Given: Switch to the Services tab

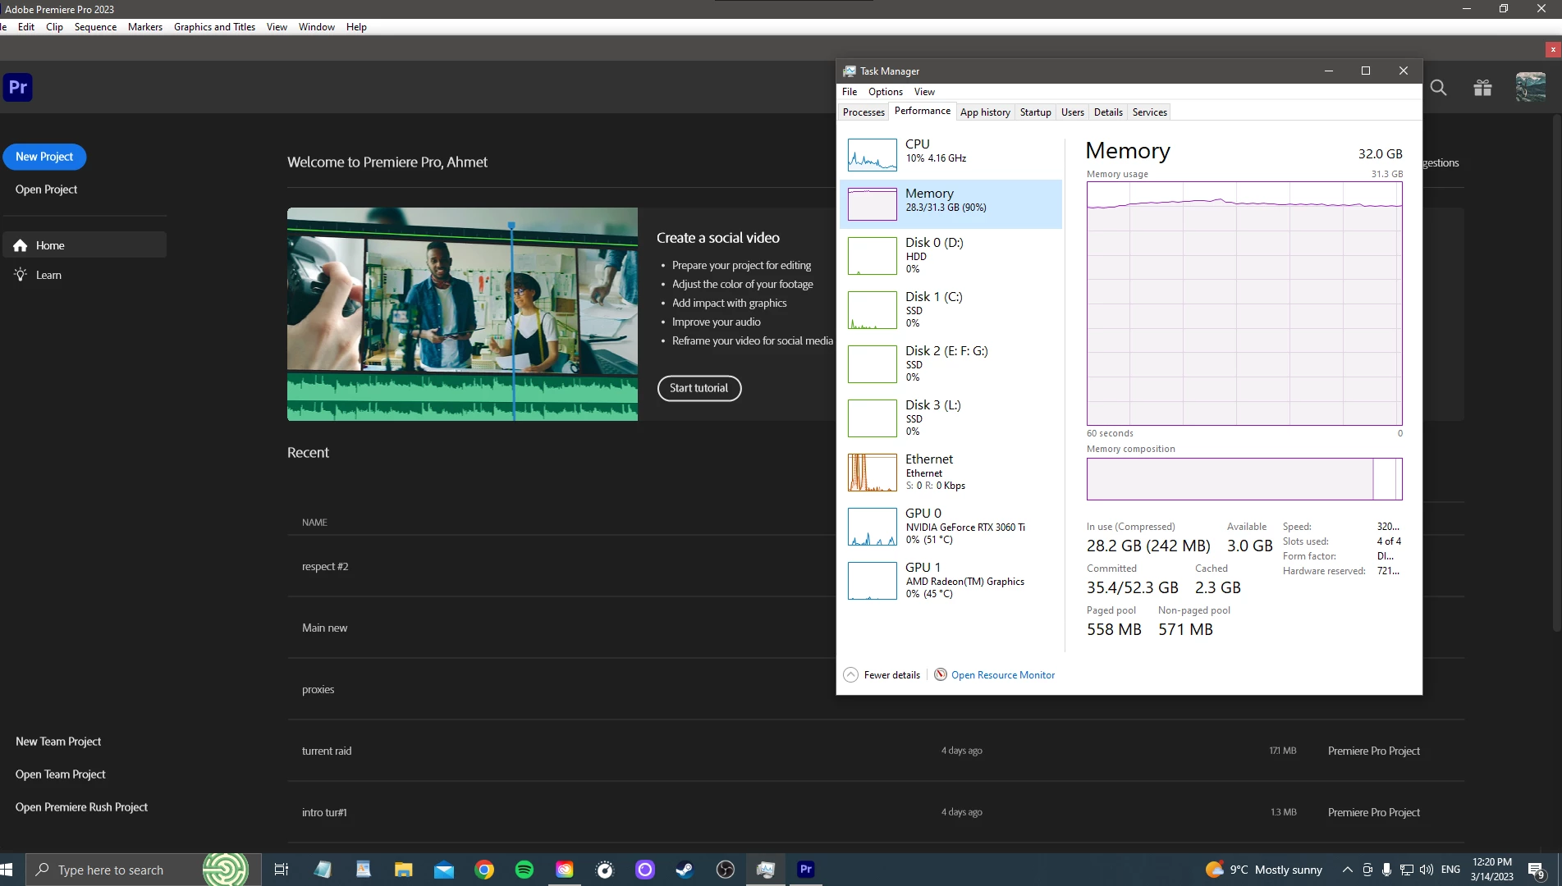Looking at the screenshot, I should 1149,112.
